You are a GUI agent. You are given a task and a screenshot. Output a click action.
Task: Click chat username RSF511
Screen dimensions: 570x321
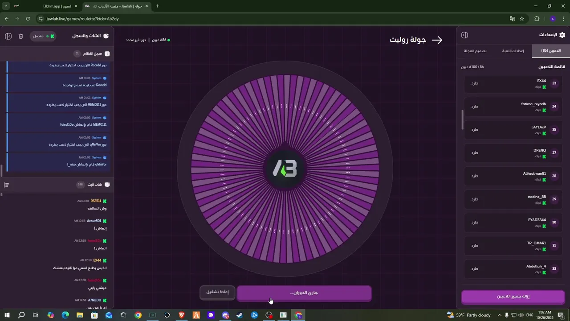click(96, 201)
